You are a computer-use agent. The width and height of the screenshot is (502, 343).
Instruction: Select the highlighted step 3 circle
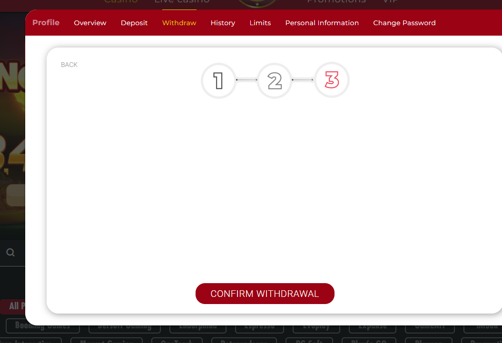[x=332, y=80]
